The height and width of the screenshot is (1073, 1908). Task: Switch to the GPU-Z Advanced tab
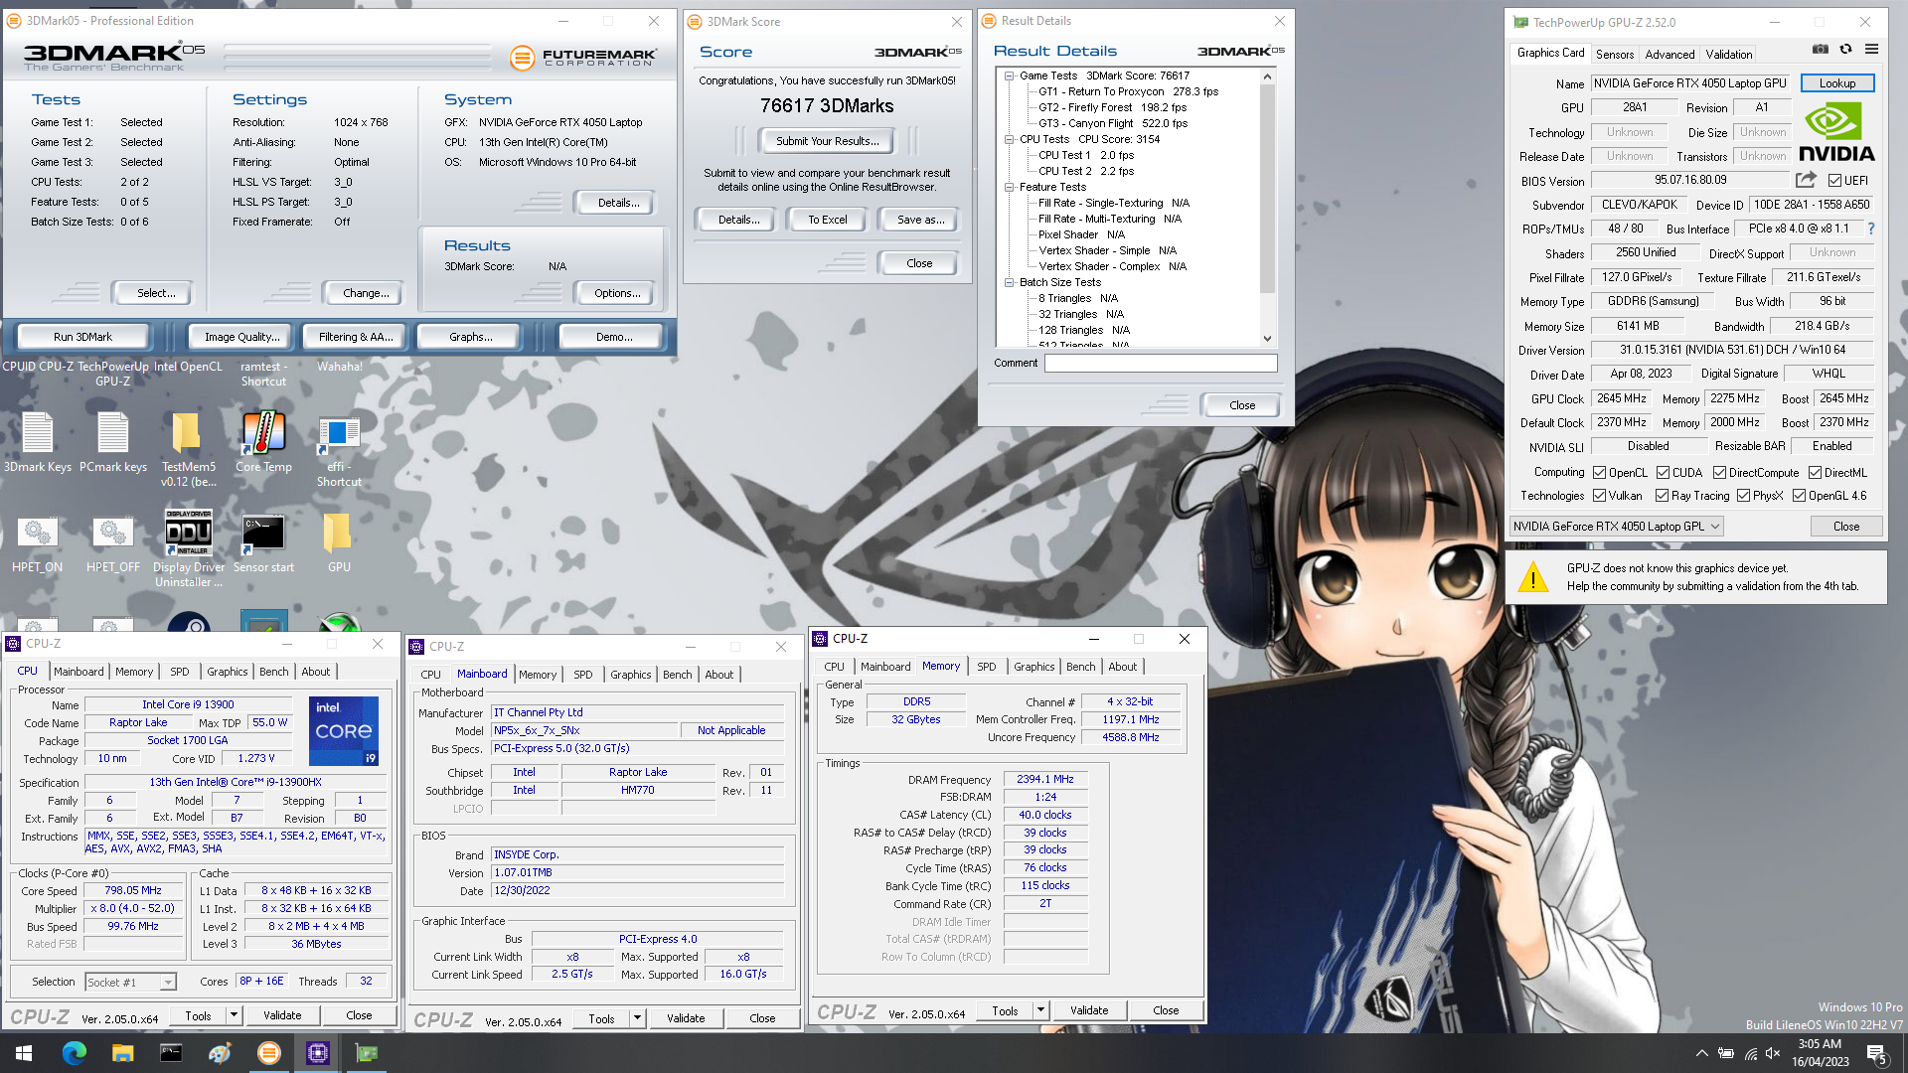click(x=1669, y=55)
